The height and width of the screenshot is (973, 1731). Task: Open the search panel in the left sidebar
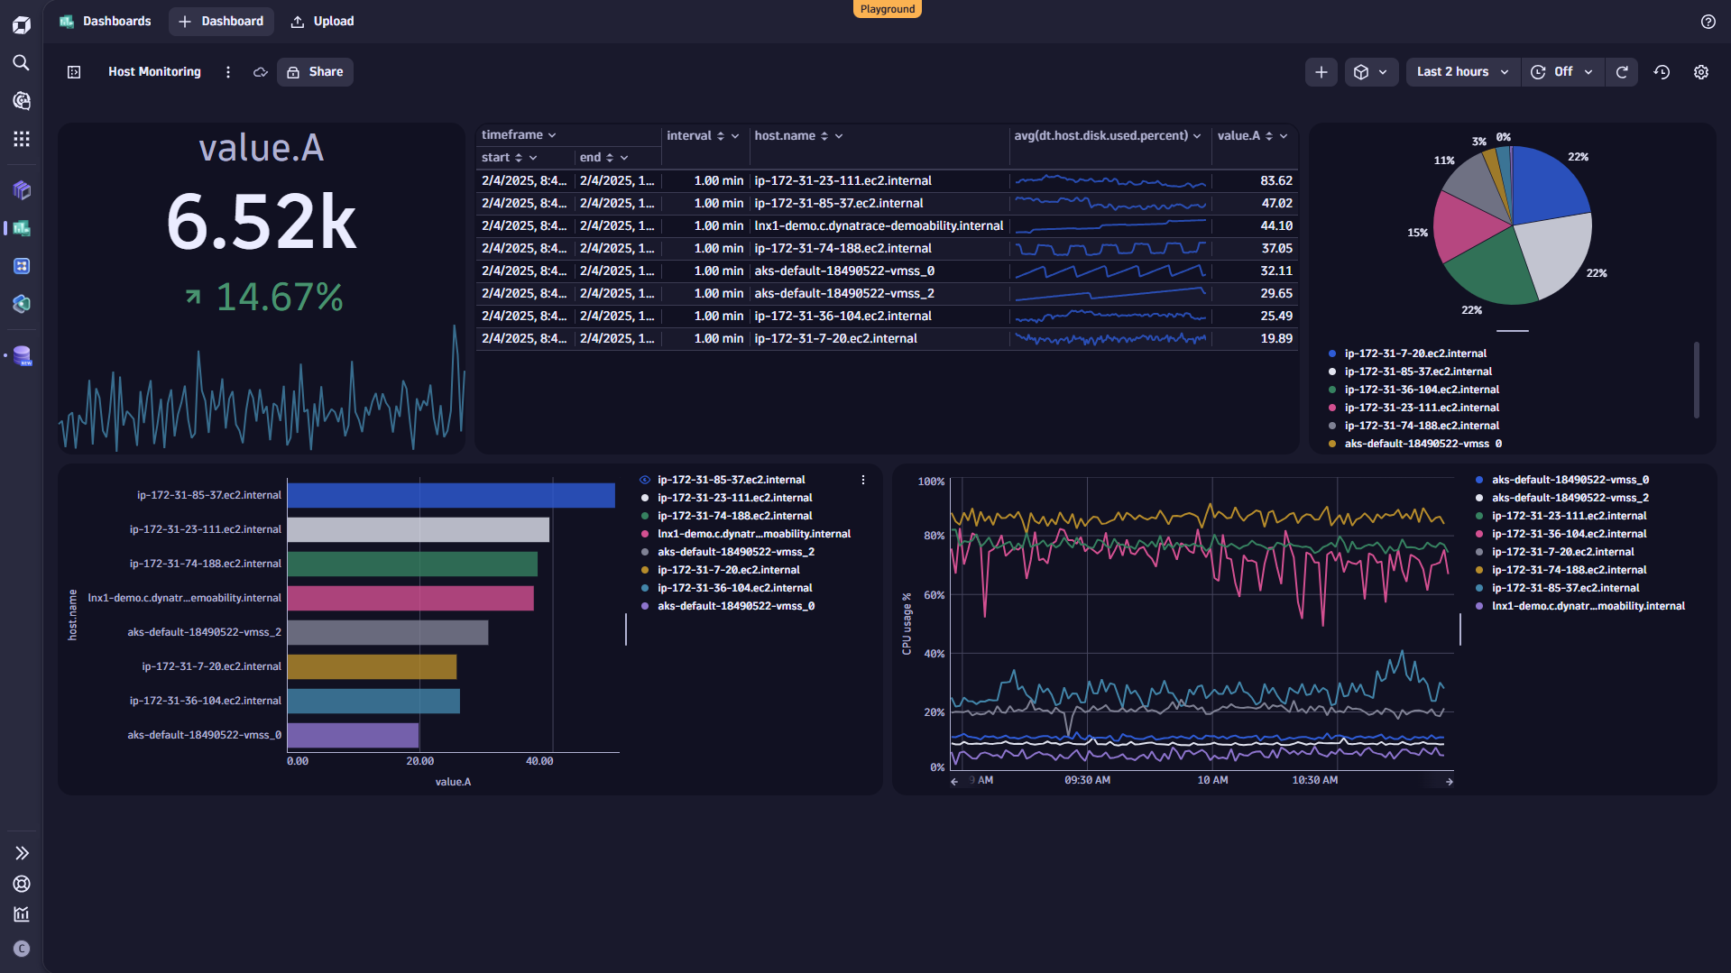(x=21, y=62)
